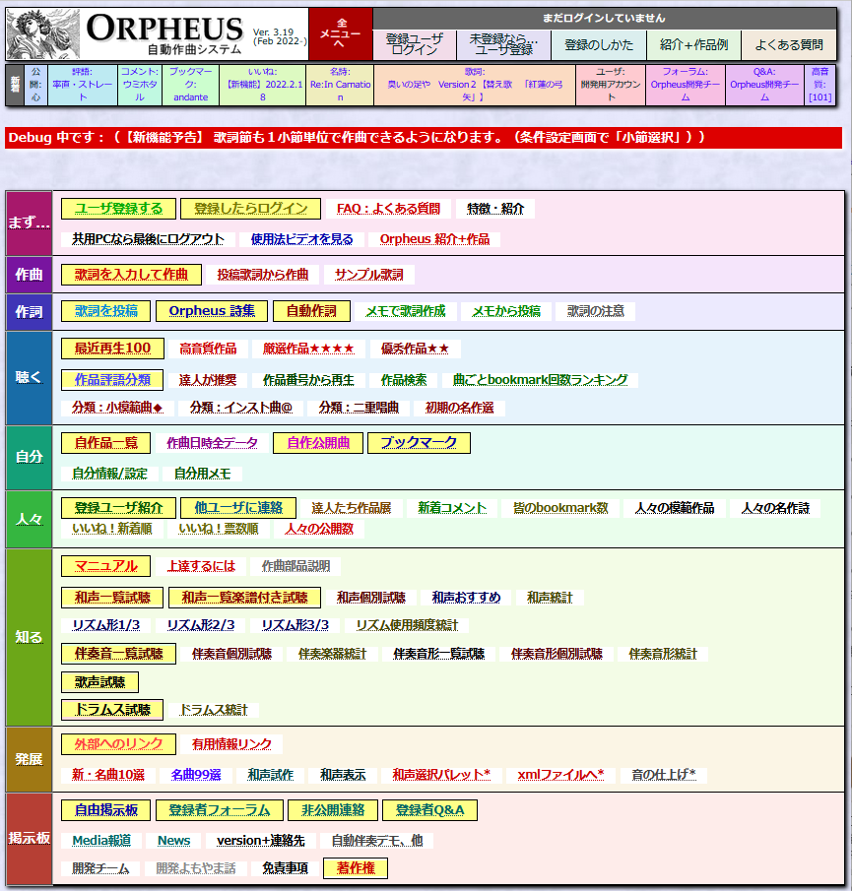This screenshot has width=852, height=891.
Task: Open the 特徴・紹介 link
Action: click(x=495, y=209)
